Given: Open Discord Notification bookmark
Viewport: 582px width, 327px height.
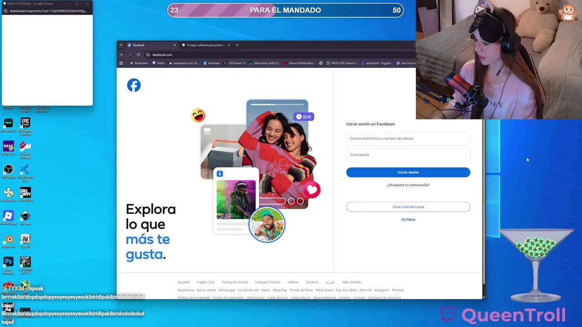Looking at the screenshot, I should [x=299, y=63].
